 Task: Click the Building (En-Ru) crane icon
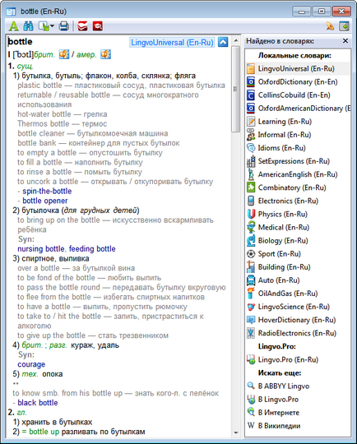pos(251,266)
